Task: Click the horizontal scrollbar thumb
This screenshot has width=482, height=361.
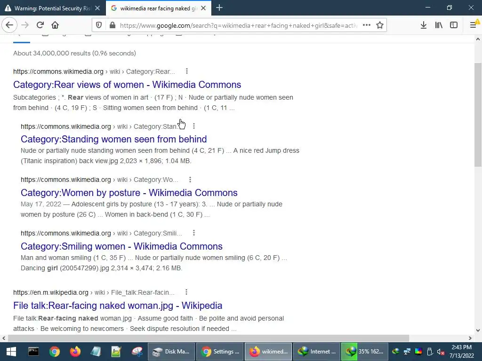Action: pos(209,338)
